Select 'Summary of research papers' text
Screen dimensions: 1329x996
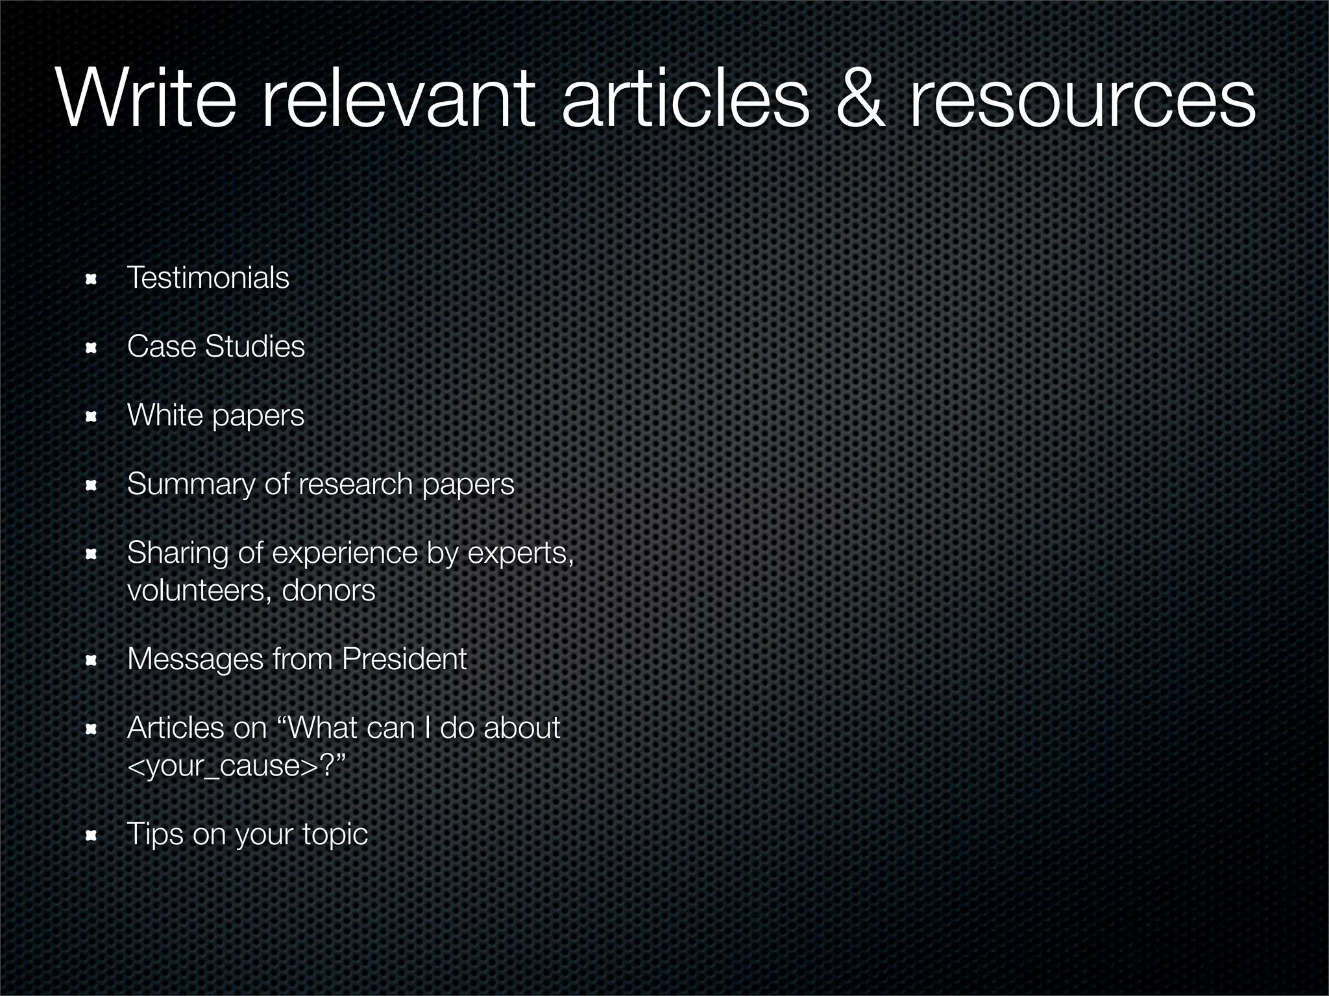point(321,484)
